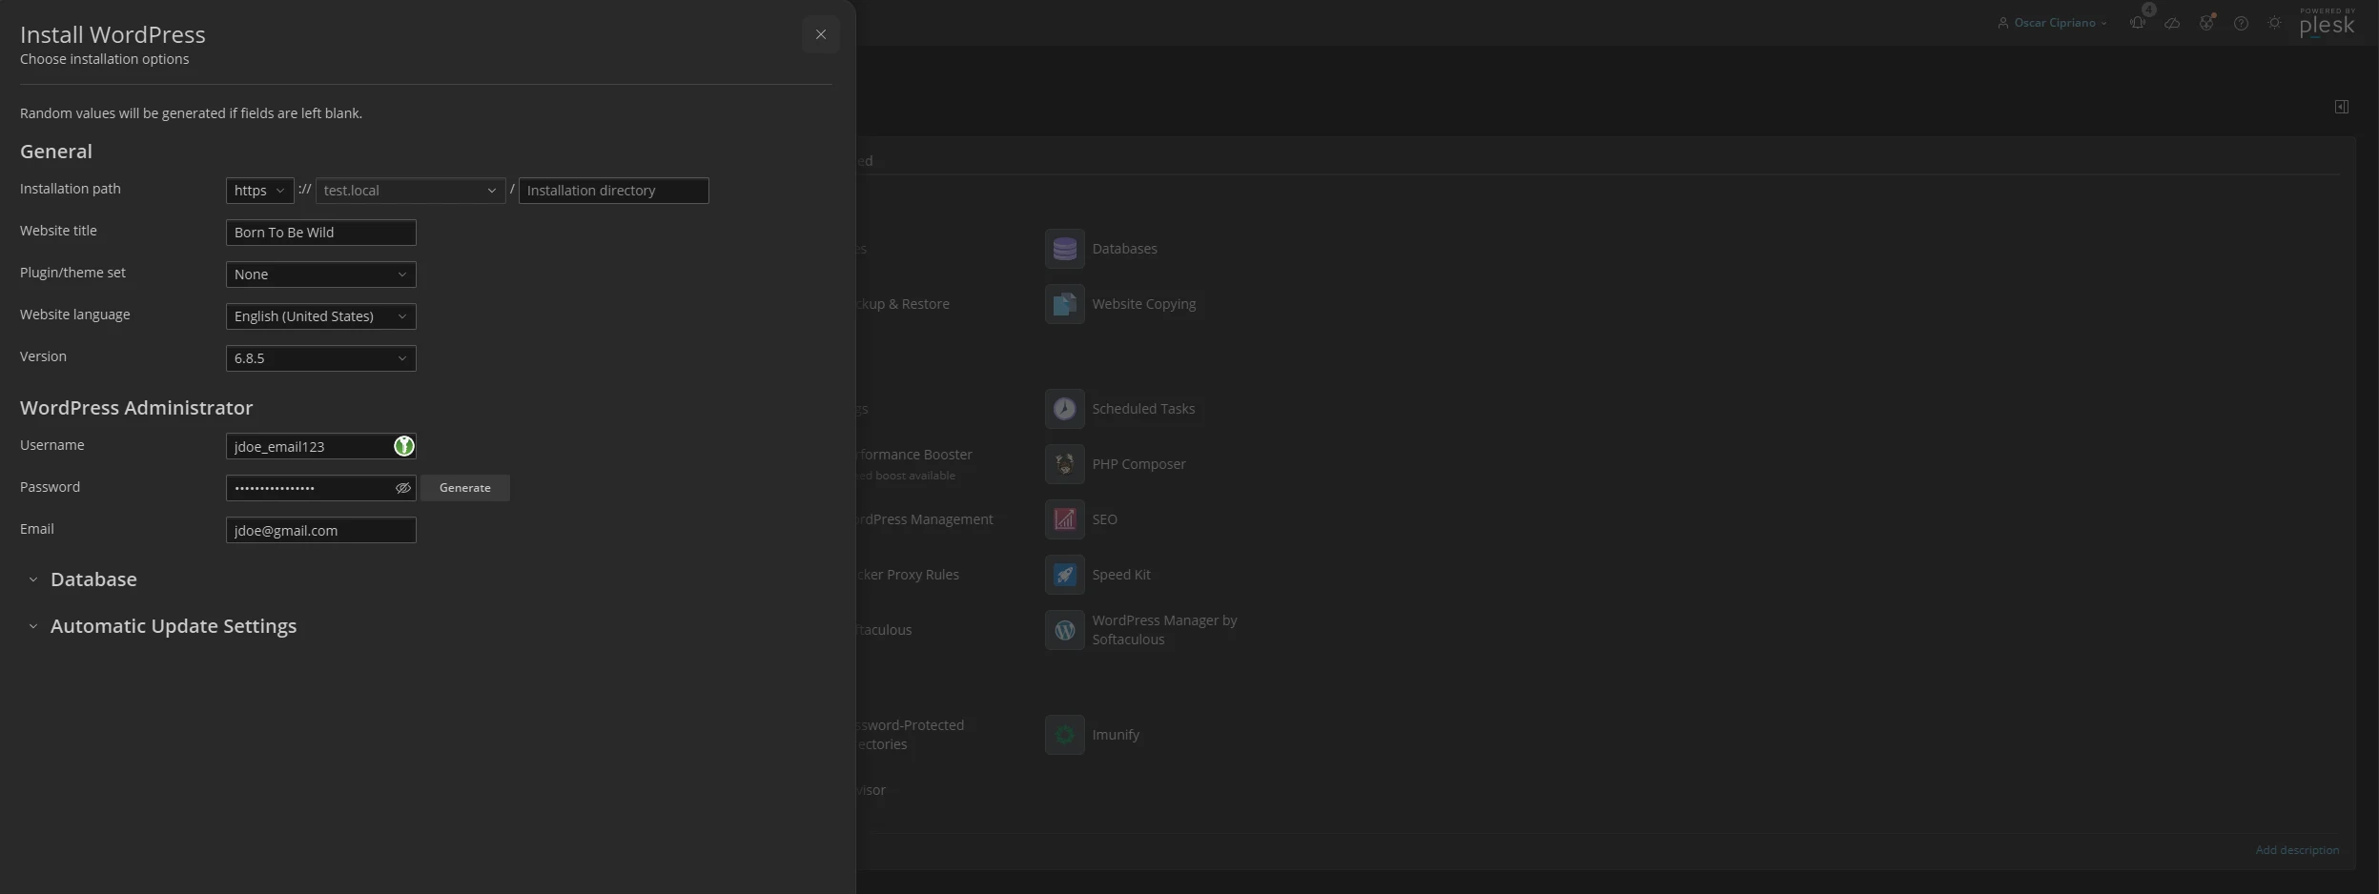This screenshot has height=894, width=2379.
Task: Open SEO chart icon
Action: click(x=1064, y=519)
